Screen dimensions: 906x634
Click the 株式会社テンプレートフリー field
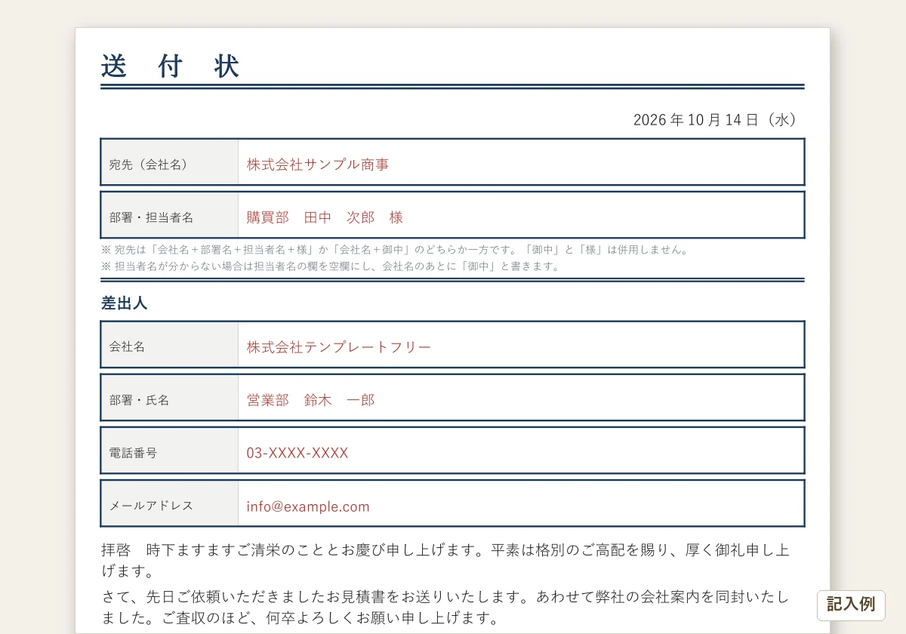tap(521, 344)
